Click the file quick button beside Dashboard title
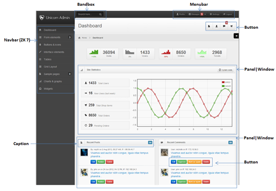The width and height of the screenshot is (276, 191). click(209, 26)
